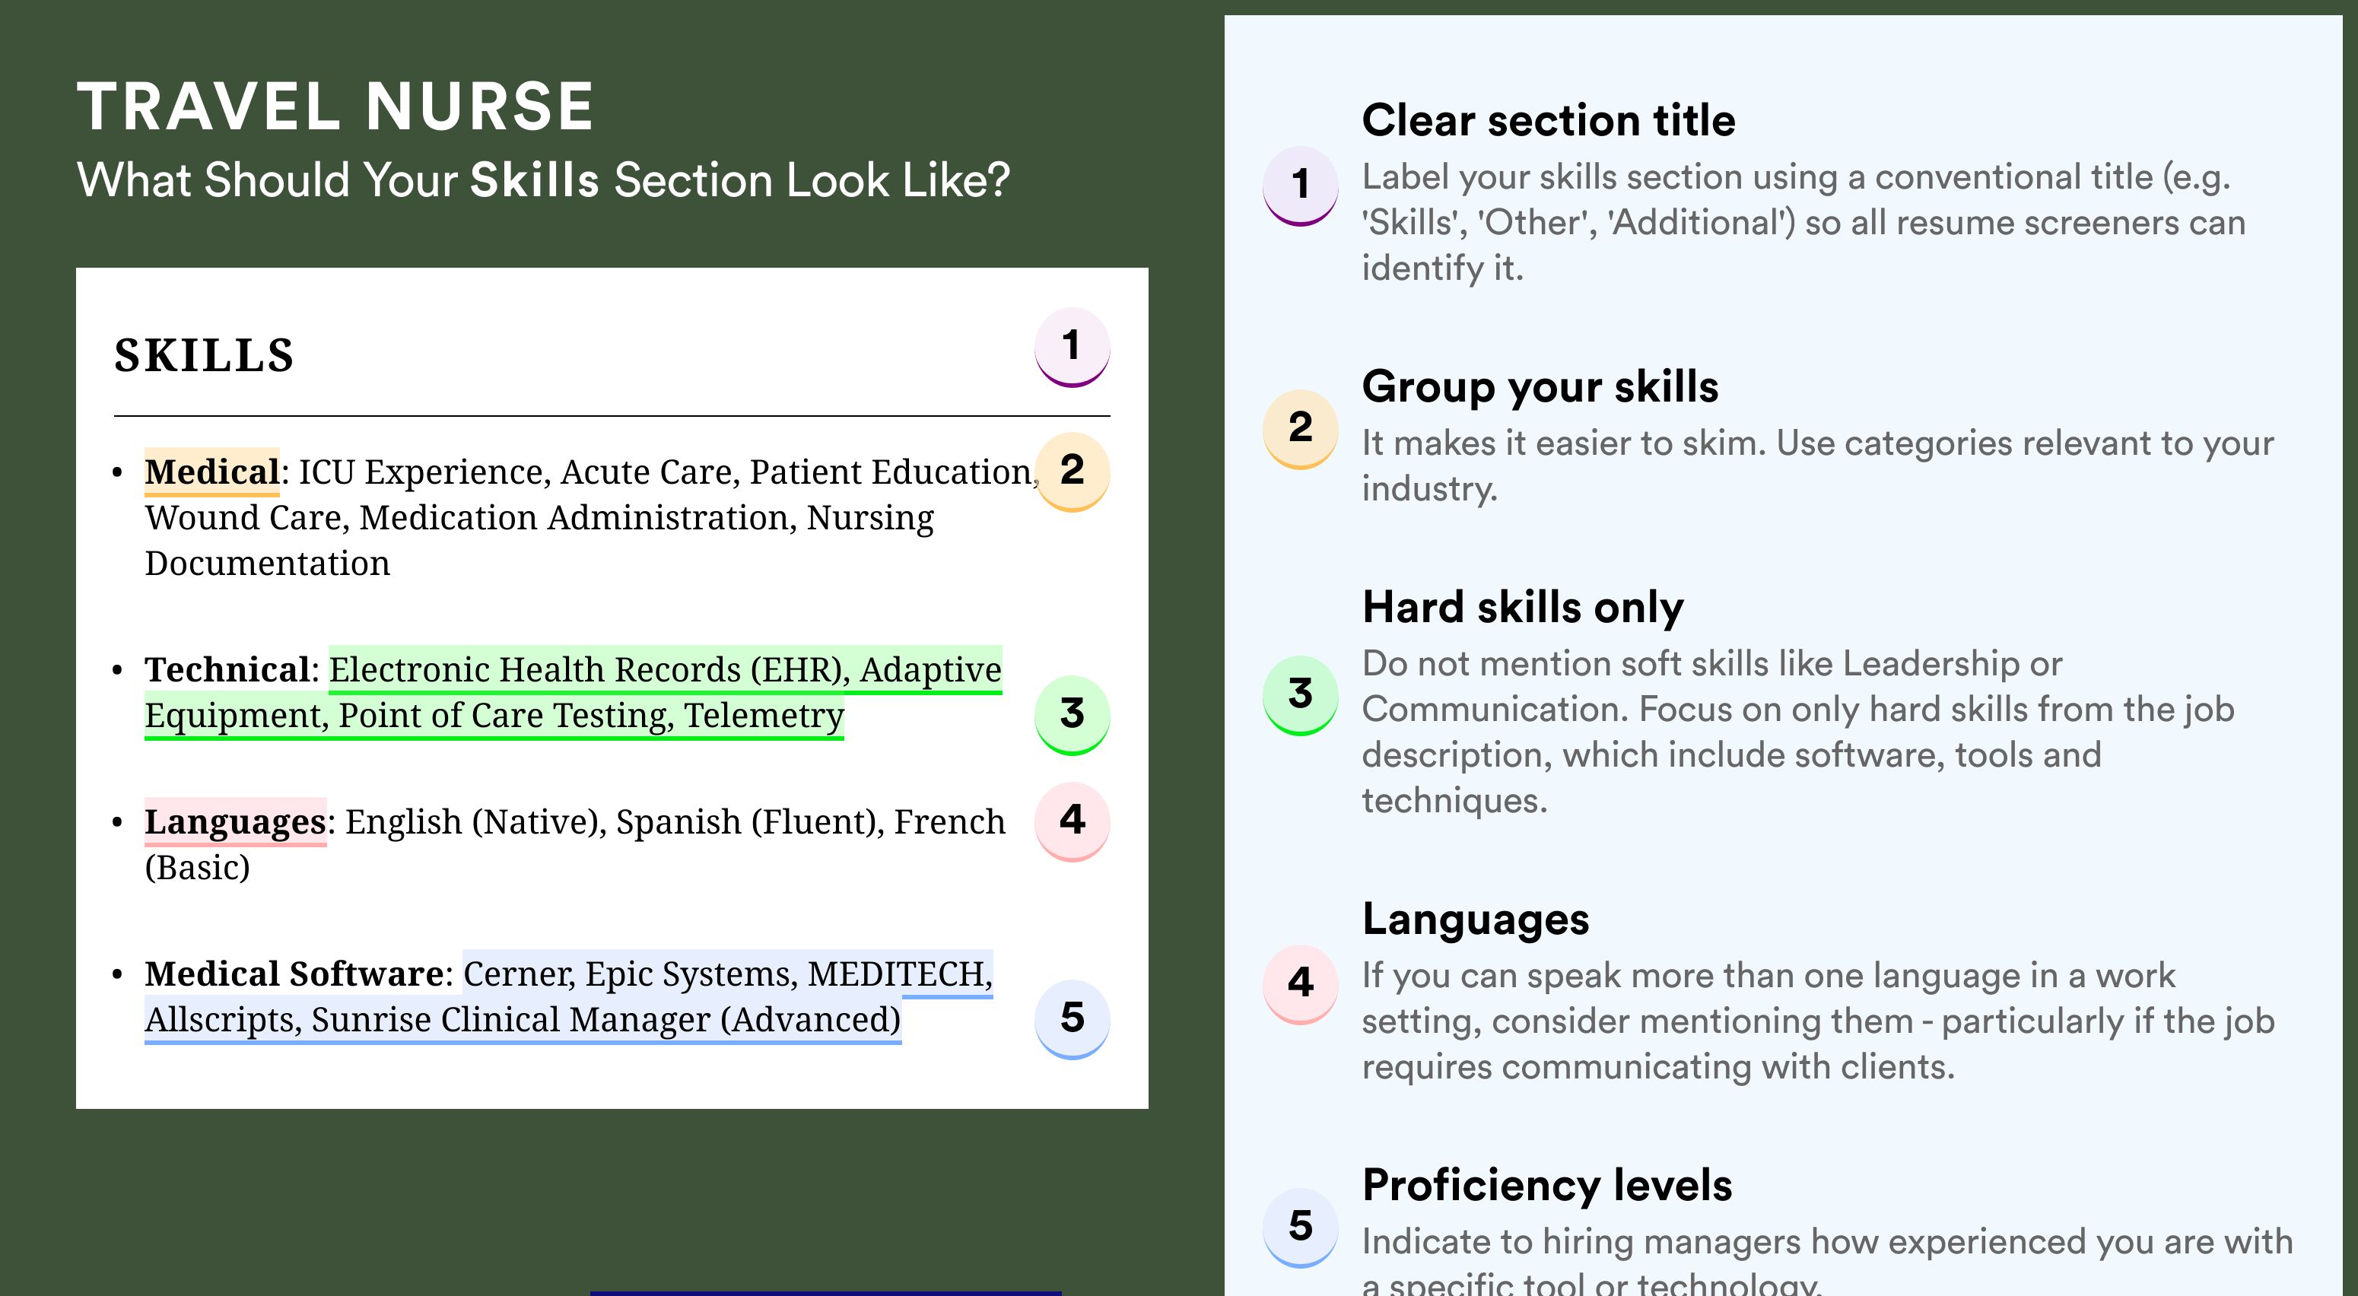Viewport: 2358px width, 1296px height.
Task: Click the orange number 2 badge in resume card
Action: pyautogui.click(x=1072, y=472)
